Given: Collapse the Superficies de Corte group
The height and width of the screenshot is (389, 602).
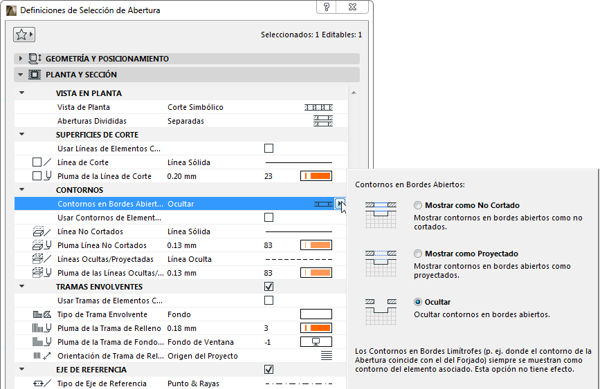Looking at the screenshot, I should point(22,134).
